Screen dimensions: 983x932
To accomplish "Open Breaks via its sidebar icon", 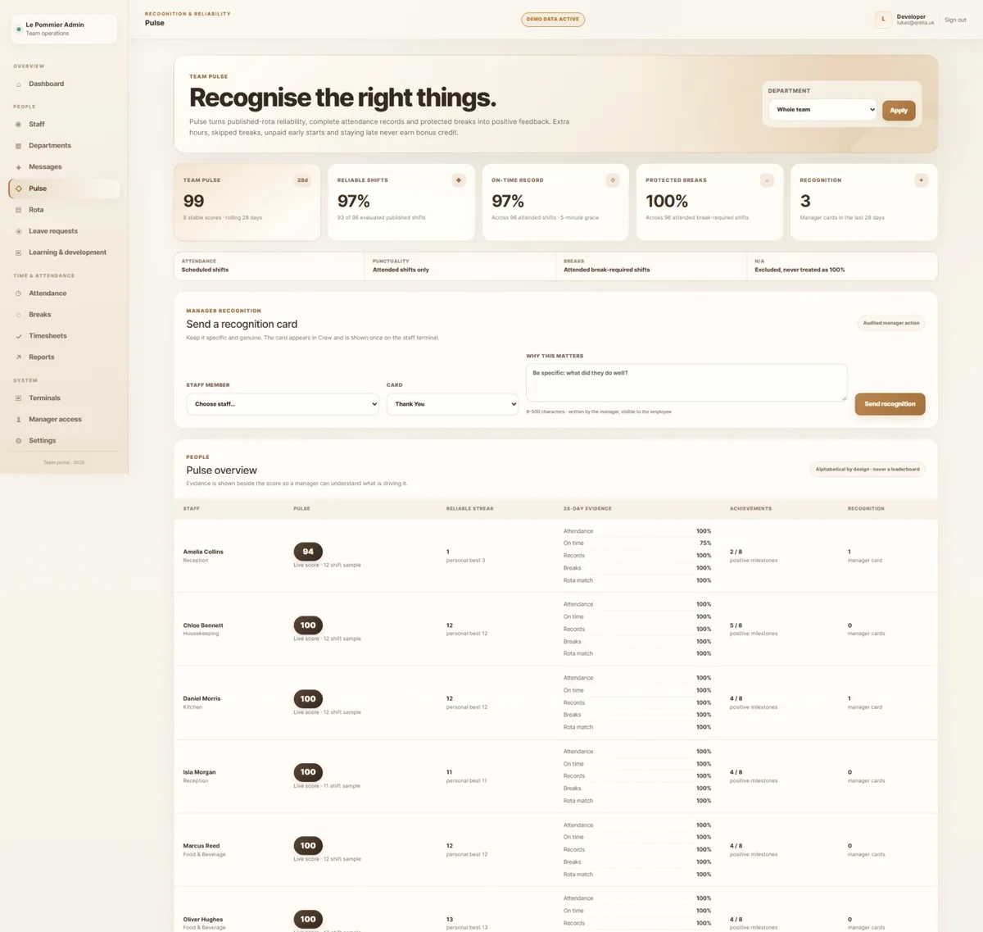I will coord(19,315).
